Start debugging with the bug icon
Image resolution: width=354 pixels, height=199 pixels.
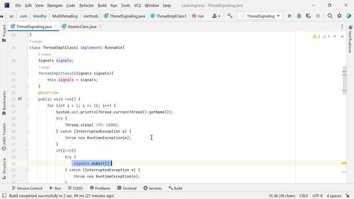pos(299,16)
